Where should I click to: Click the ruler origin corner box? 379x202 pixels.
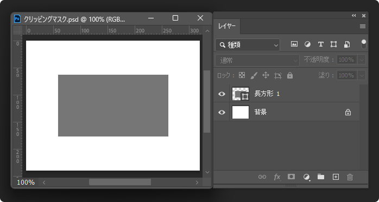(x=17, y=30)
